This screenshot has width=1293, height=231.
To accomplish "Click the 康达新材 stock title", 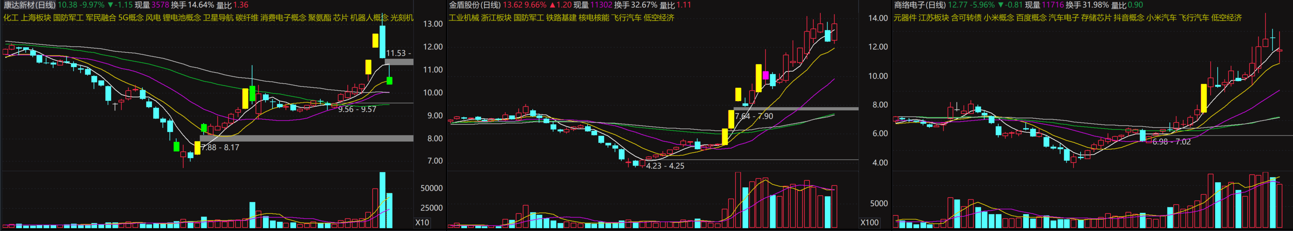I will pyautogui.click(x=29, y=5).
